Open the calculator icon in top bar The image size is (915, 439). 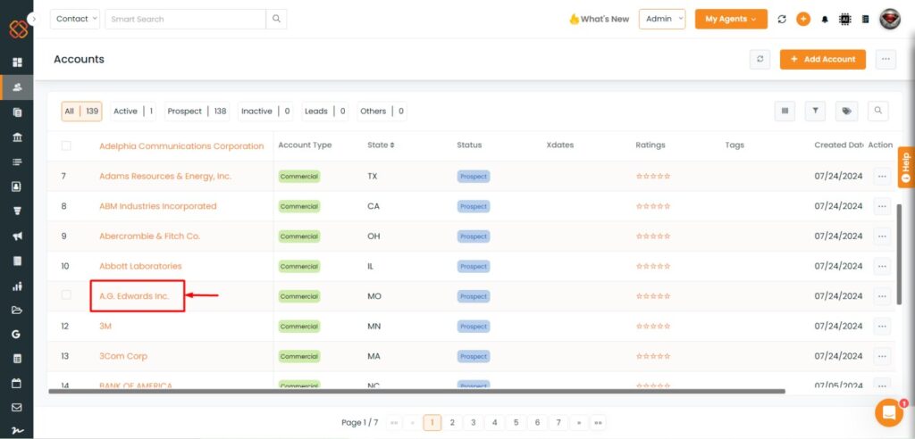point(865,20)
